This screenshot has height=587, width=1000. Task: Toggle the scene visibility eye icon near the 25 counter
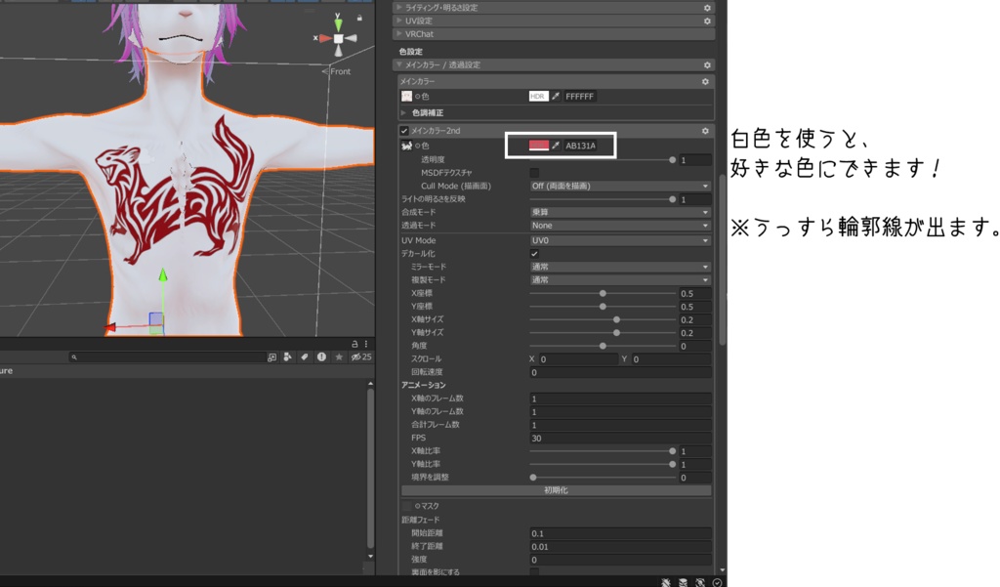[x=355, y=356]
